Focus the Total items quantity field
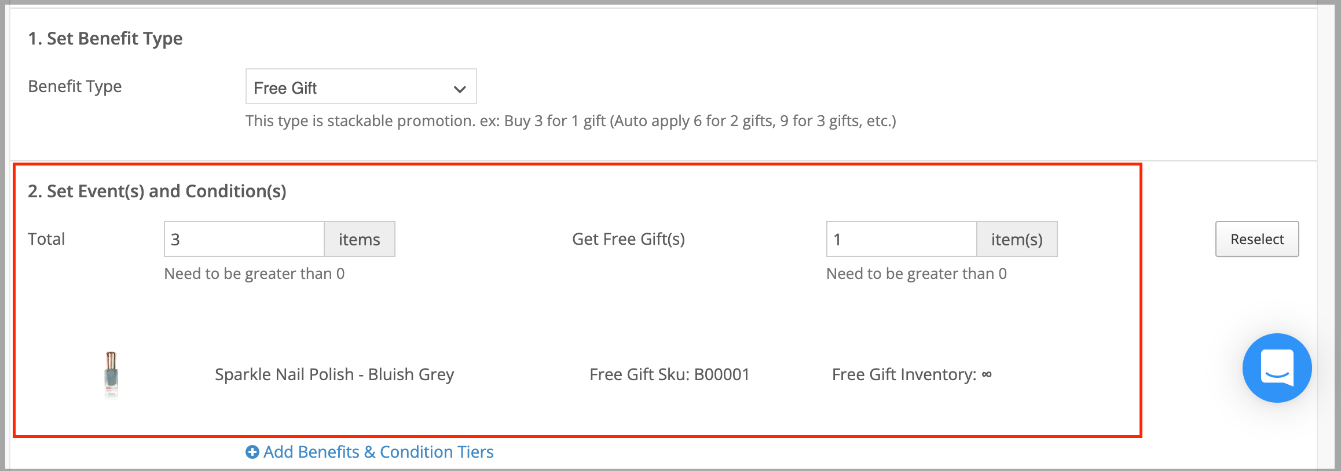Viewport: 1341px width, 471px height. point(244,239)
